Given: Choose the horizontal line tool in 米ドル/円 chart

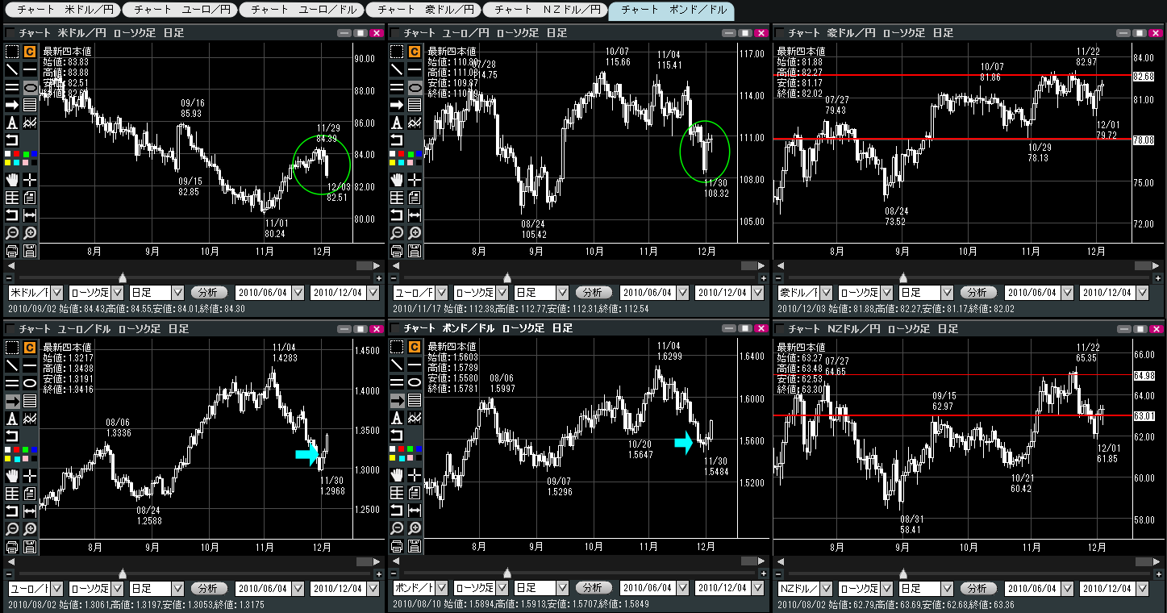Looking at the screenshot, I should point(30,69).
